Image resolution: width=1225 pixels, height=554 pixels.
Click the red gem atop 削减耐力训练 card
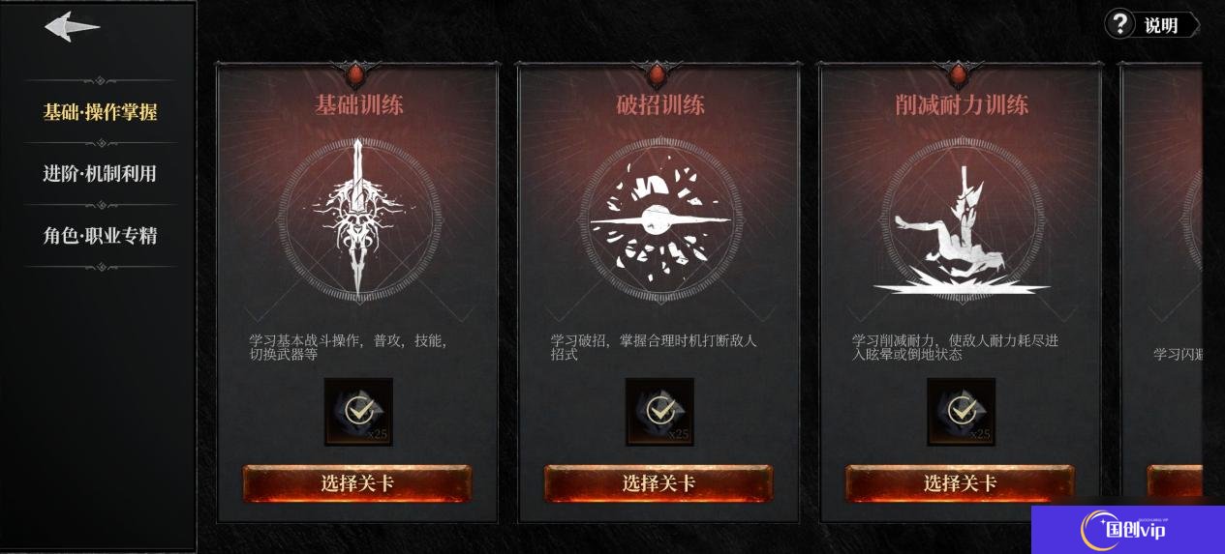960,74
